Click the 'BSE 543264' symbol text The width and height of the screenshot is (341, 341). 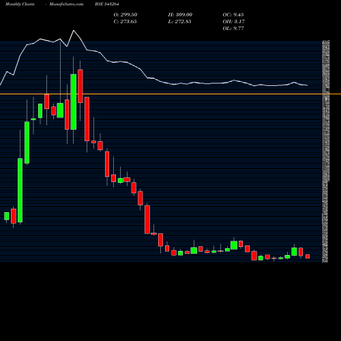click(107, 4)
